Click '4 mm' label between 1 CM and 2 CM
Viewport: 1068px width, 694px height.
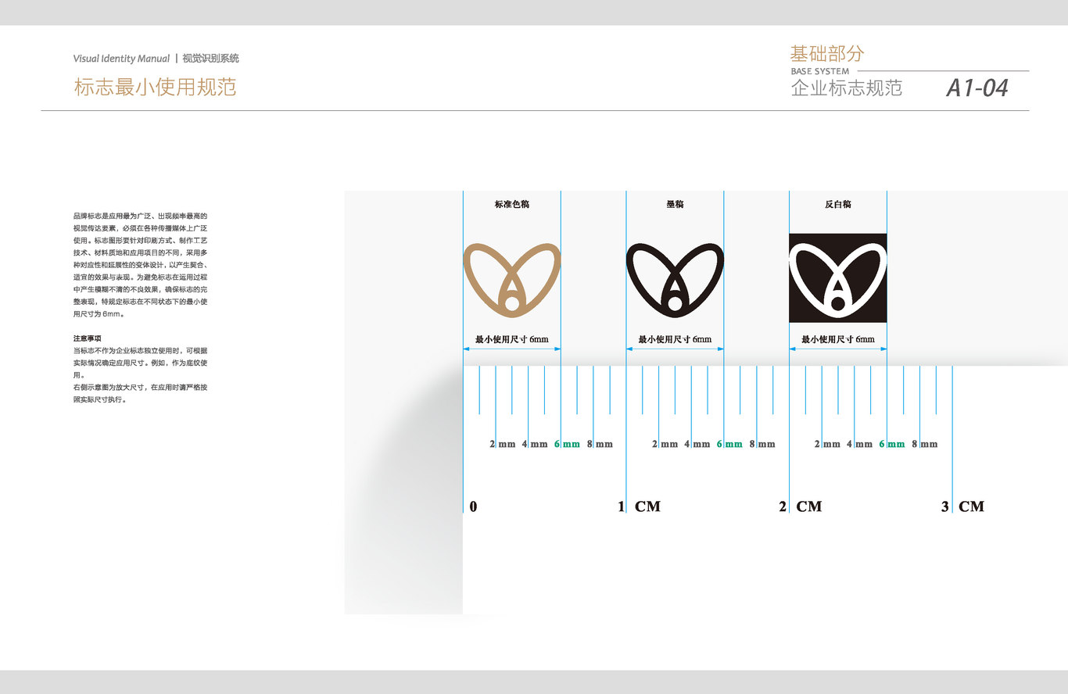click(697, 444)
